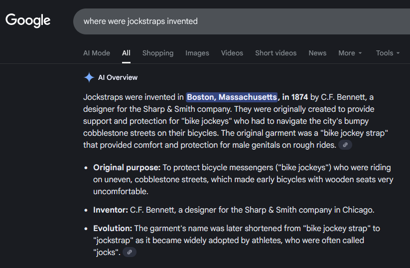Switch to News results

317,53
